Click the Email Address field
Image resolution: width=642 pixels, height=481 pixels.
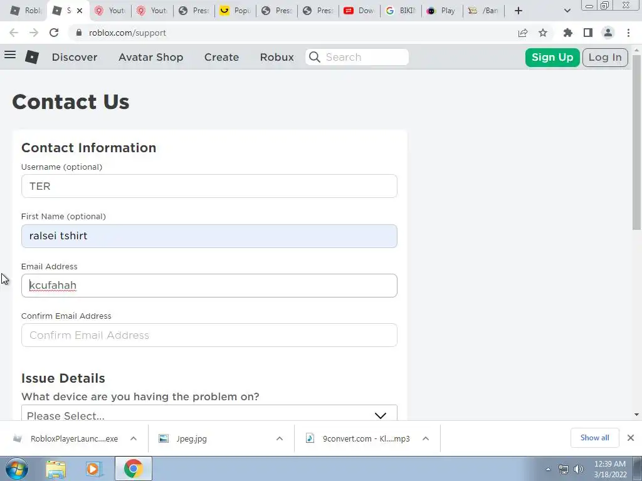coord(209,286)
